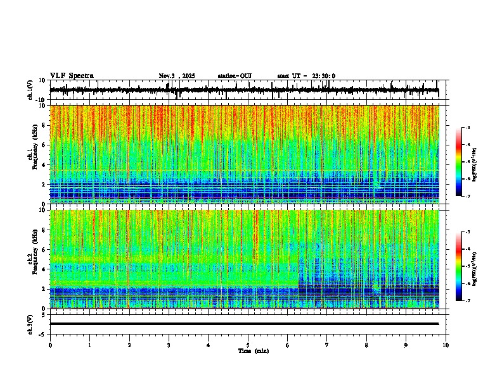
Task: Click the "start UT = 23:30:0" header text
Action: (x=306, y=76)
